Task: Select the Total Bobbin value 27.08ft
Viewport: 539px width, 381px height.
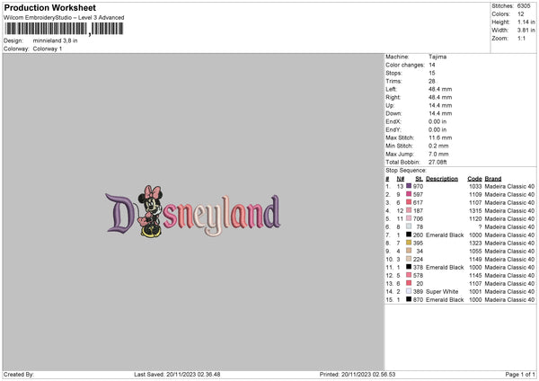Action: (437, 162)
